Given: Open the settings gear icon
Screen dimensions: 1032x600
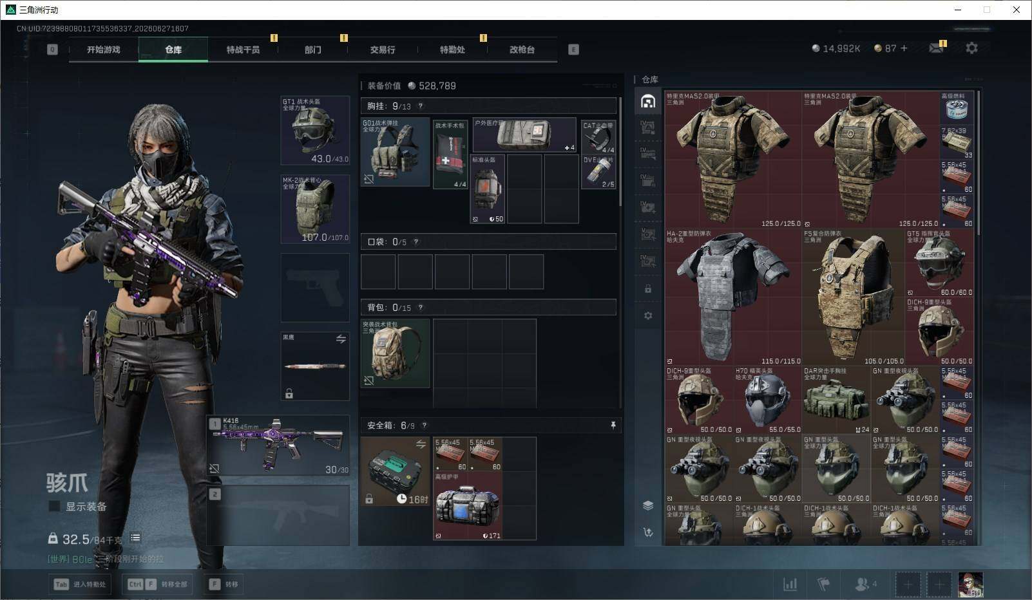Looking at the screenshot, I should click(971, 48).
